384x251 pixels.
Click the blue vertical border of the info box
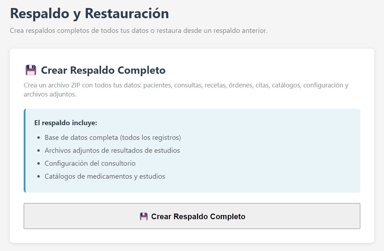[x=25, y=150]
